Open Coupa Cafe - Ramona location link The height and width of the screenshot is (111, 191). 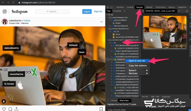click(x=19, y=23)
